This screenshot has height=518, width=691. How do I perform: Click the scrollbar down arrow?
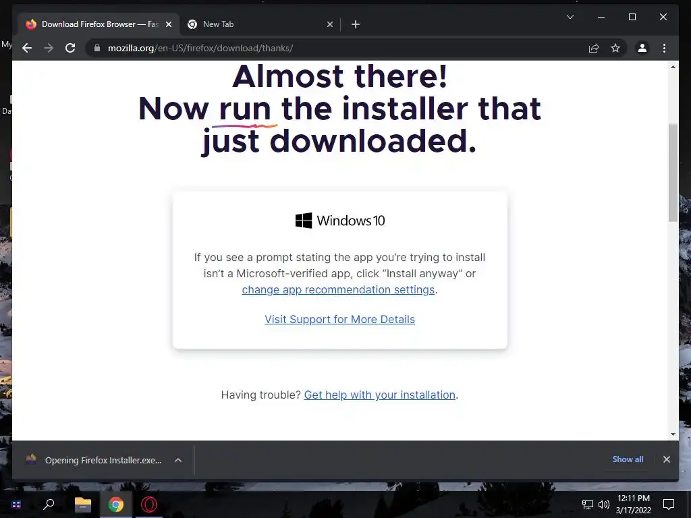tap(673, 434)
